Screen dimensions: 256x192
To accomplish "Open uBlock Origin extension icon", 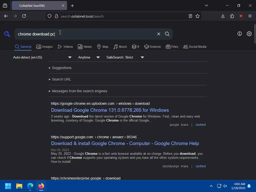I will [x=241, y=16].
